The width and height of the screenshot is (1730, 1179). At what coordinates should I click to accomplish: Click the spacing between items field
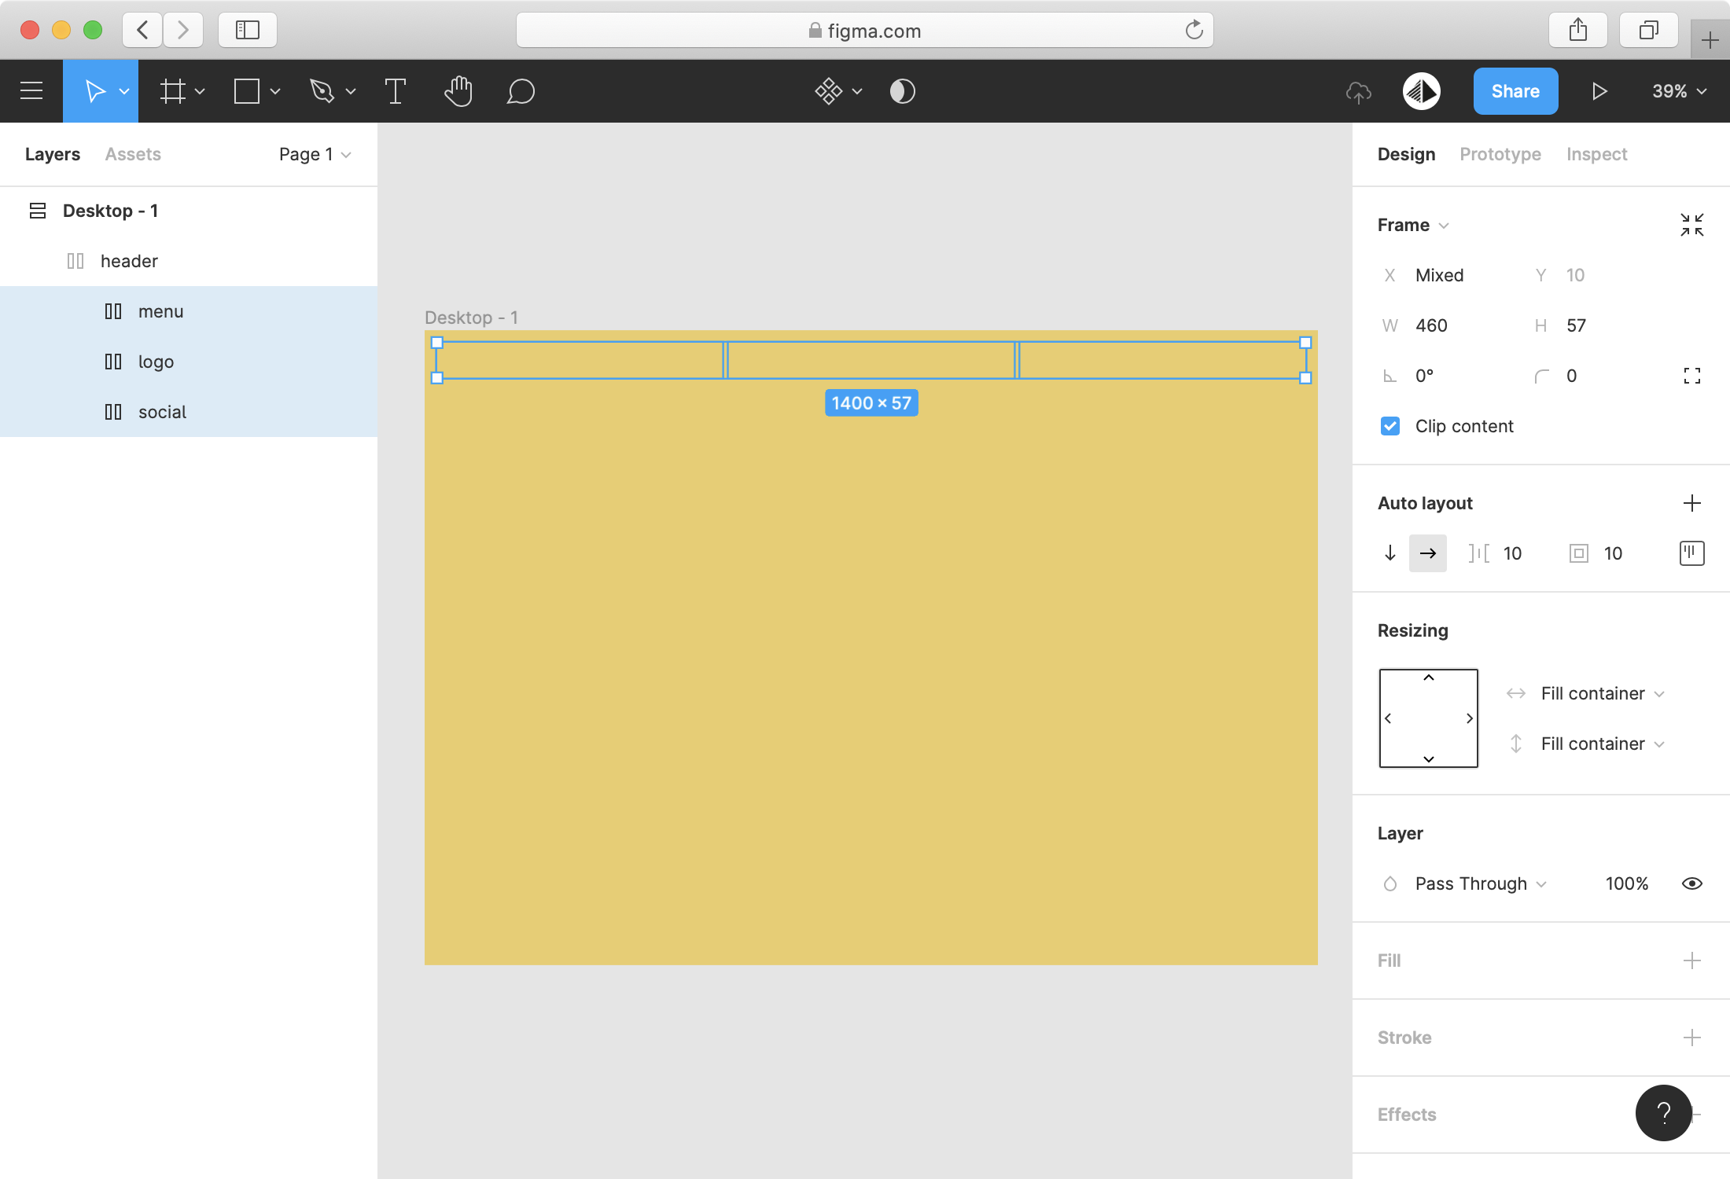coord(1498,553)
